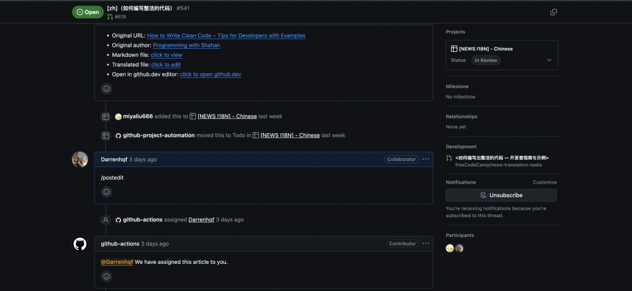Click the 3 days ago timestamp of the assigned event

coord(230,219)
